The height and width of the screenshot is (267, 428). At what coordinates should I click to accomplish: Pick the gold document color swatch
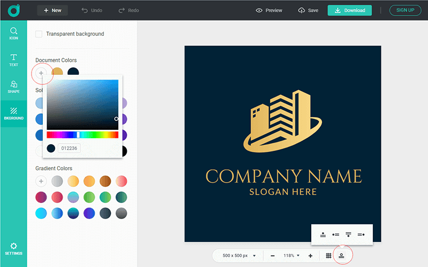(57, 73)
